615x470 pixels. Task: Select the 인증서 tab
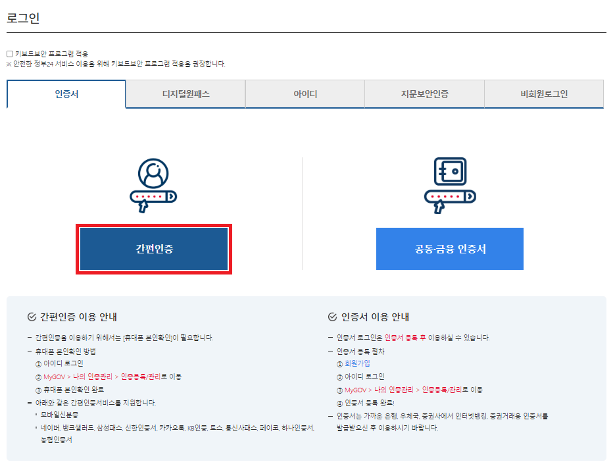(x=66, y=94)
